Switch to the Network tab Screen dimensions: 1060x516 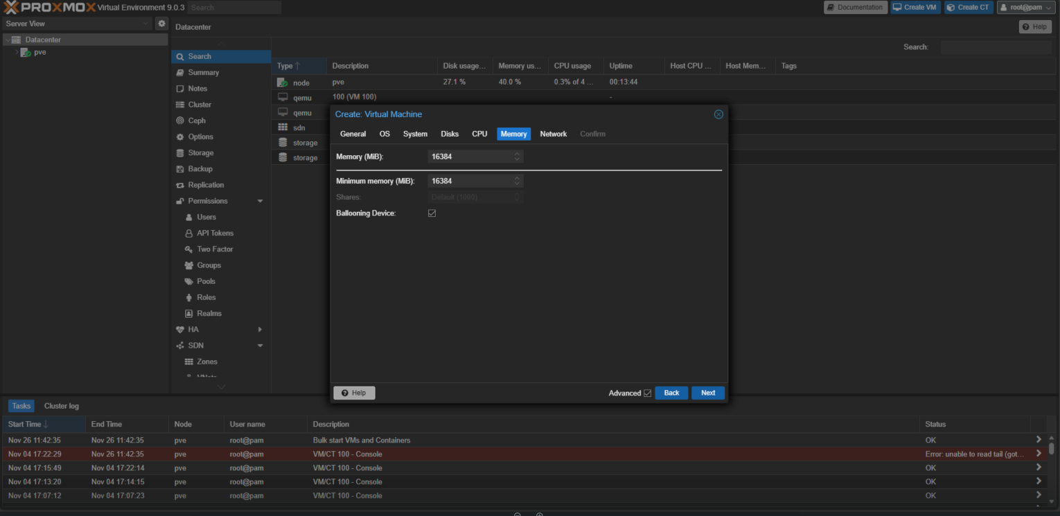[x=553, y=134]
